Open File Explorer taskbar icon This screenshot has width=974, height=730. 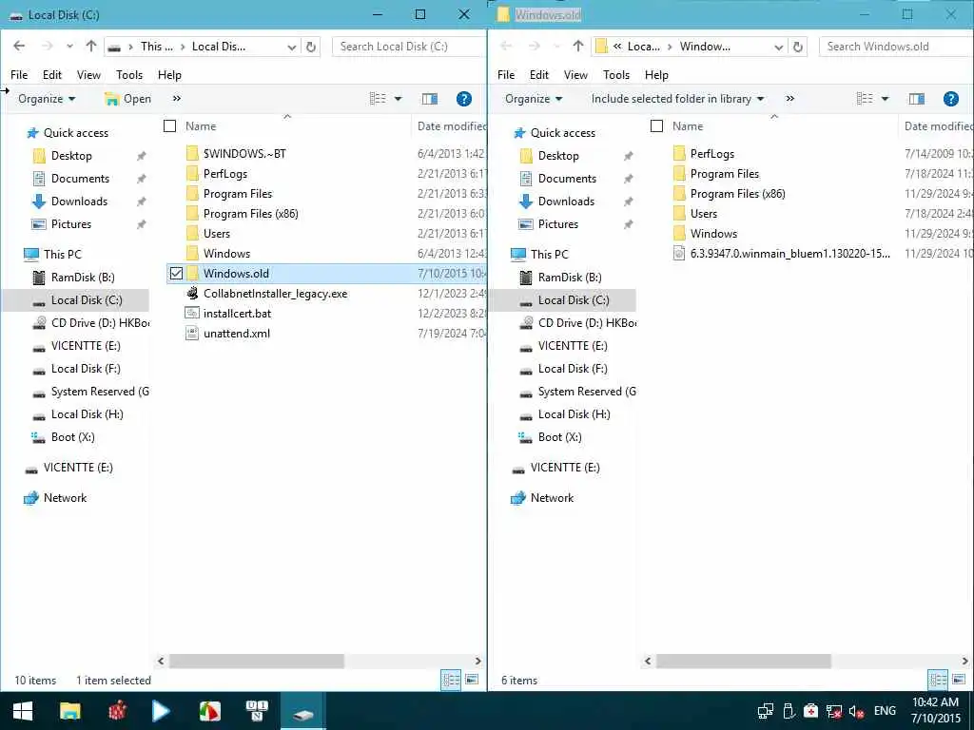(x=69, y=711)
